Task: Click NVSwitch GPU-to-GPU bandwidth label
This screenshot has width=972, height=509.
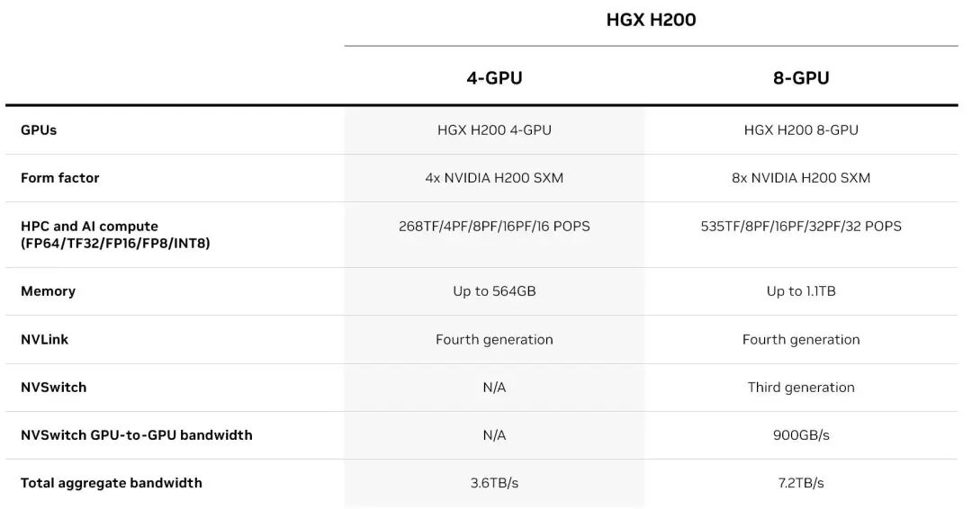Action: pos(136,435)
